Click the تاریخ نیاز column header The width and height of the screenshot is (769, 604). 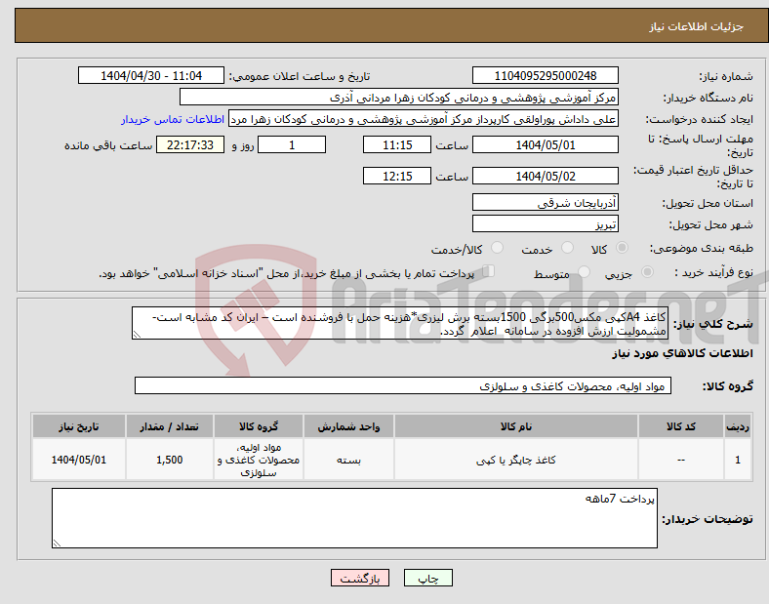79,426
